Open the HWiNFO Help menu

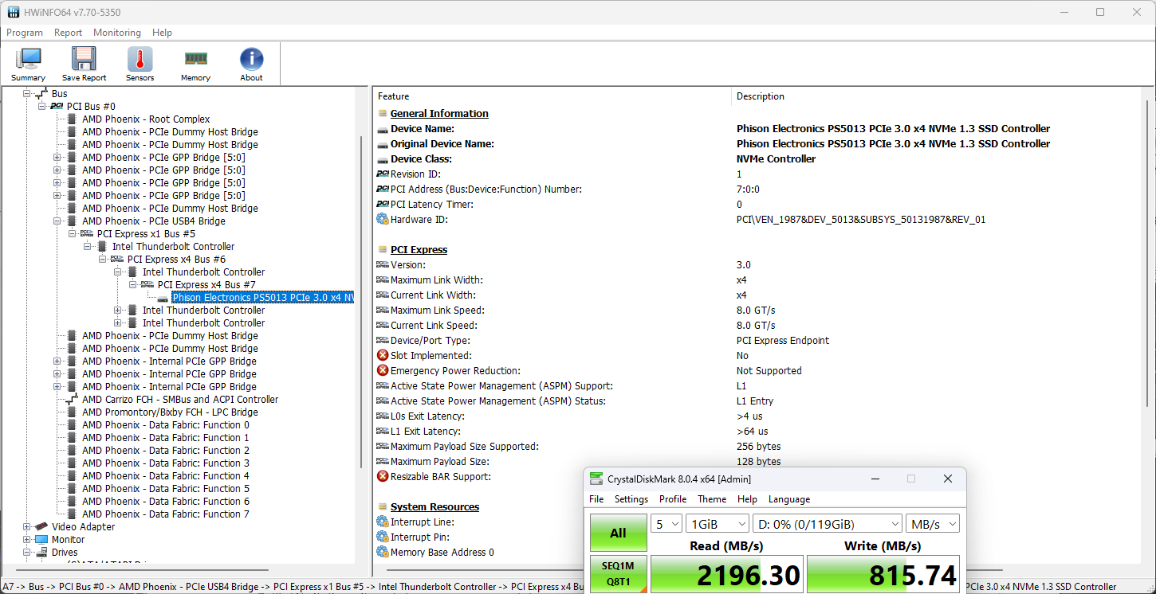(162, 33)
